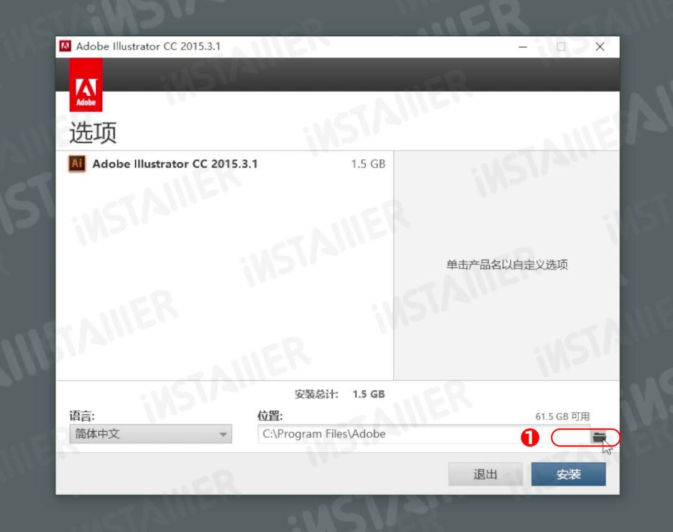Click the 位置 label

click(270, 416)
